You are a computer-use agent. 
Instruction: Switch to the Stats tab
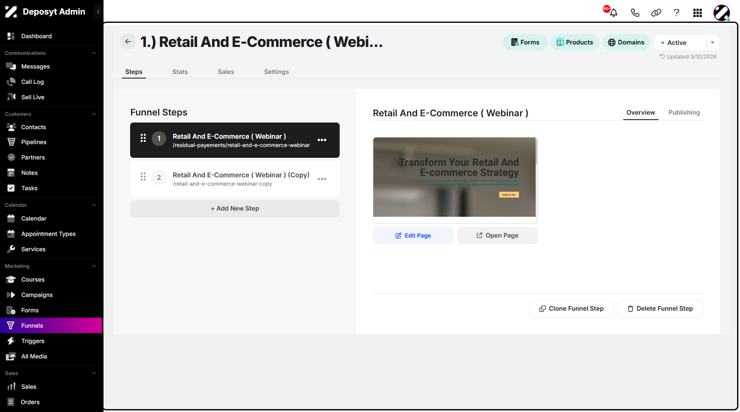pyautogui.click(x=180, y=72)
